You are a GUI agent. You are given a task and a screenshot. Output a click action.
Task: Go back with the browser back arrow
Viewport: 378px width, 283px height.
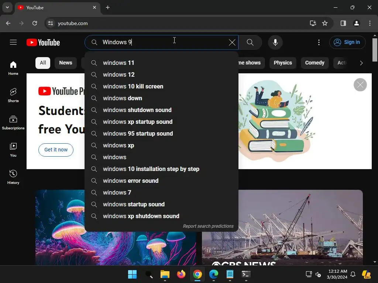(8, 23)
